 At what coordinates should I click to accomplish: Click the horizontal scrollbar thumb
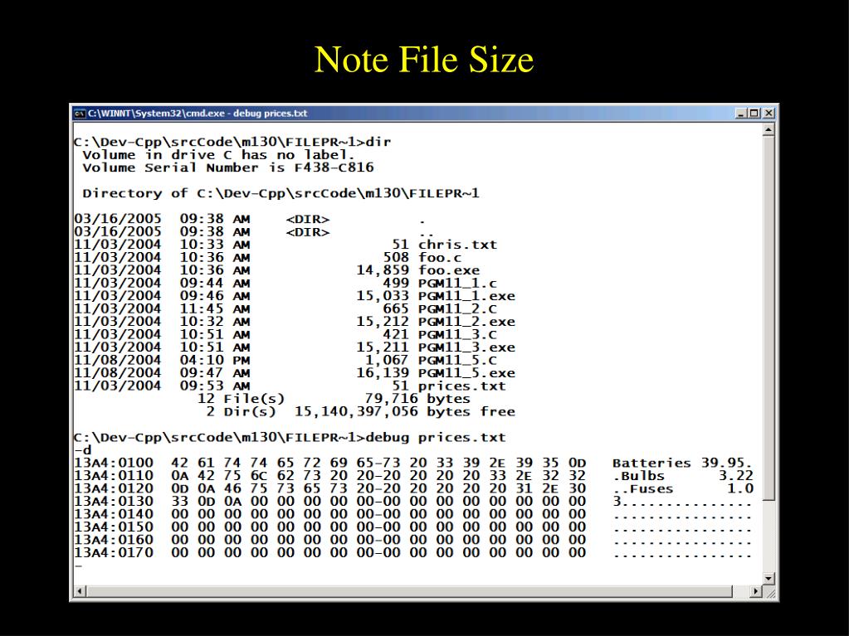point(409,591)
